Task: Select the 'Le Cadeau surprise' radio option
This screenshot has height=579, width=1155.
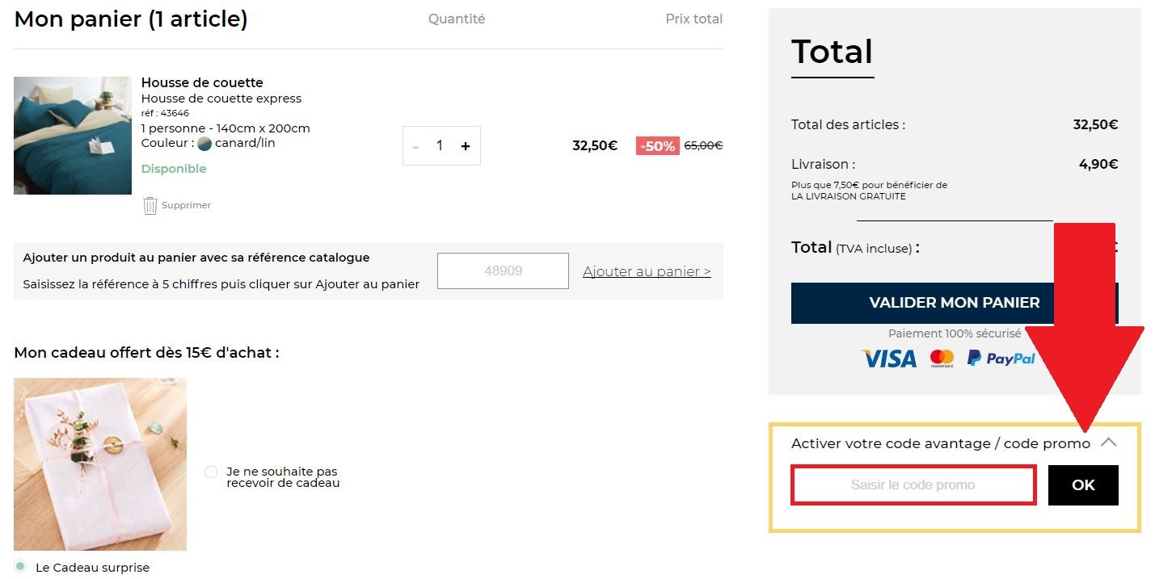Action: click(20, 566)
